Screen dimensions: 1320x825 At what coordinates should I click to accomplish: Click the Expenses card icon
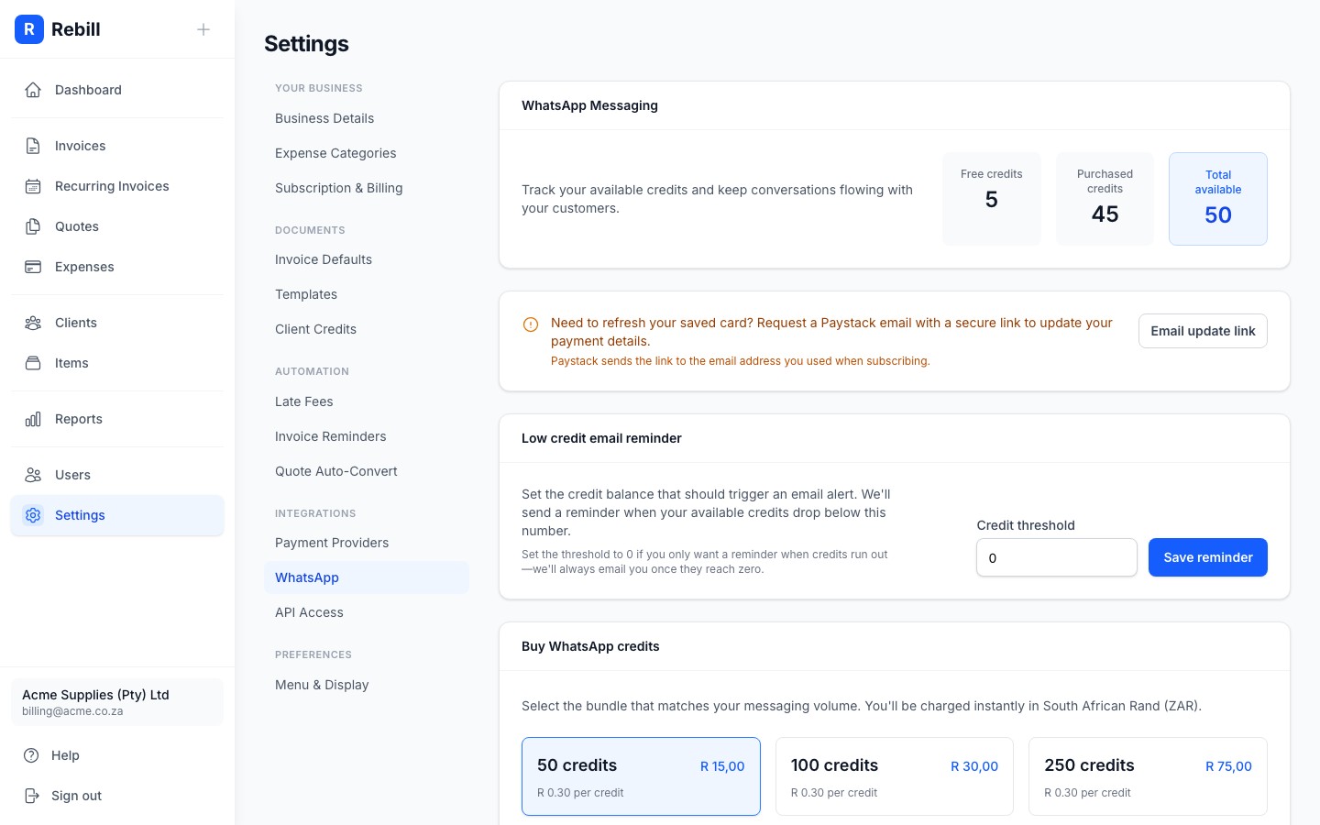[33, 267]
